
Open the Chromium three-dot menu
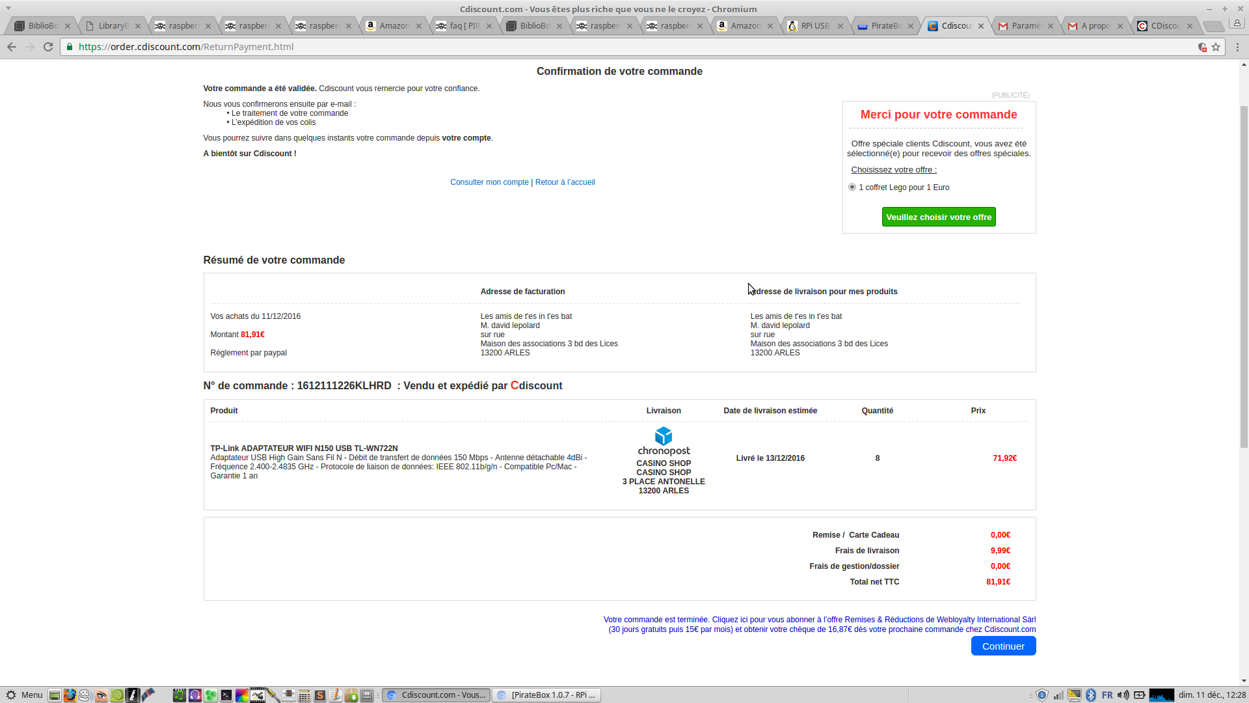pyautogui.click(x=1237, y=47)
